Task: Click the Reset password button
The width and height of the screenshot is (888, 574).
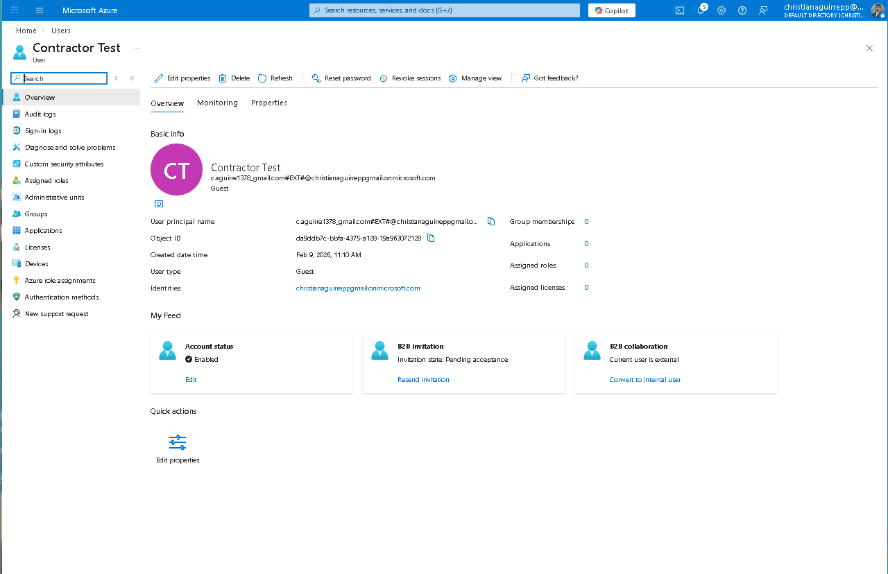Action: 341,78
